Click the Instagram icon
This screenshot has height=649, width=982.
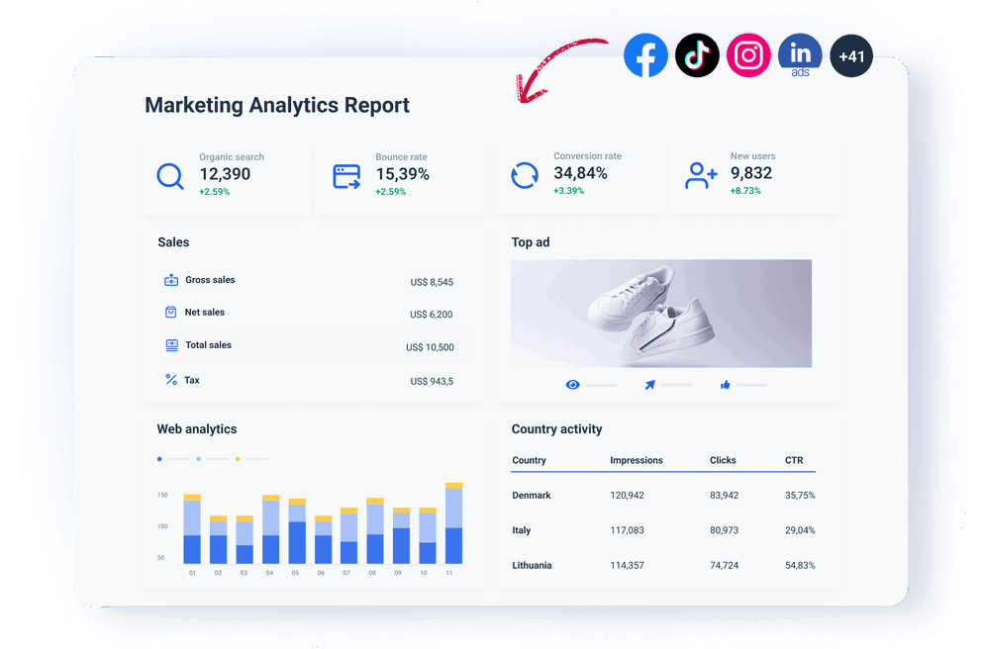748,55
